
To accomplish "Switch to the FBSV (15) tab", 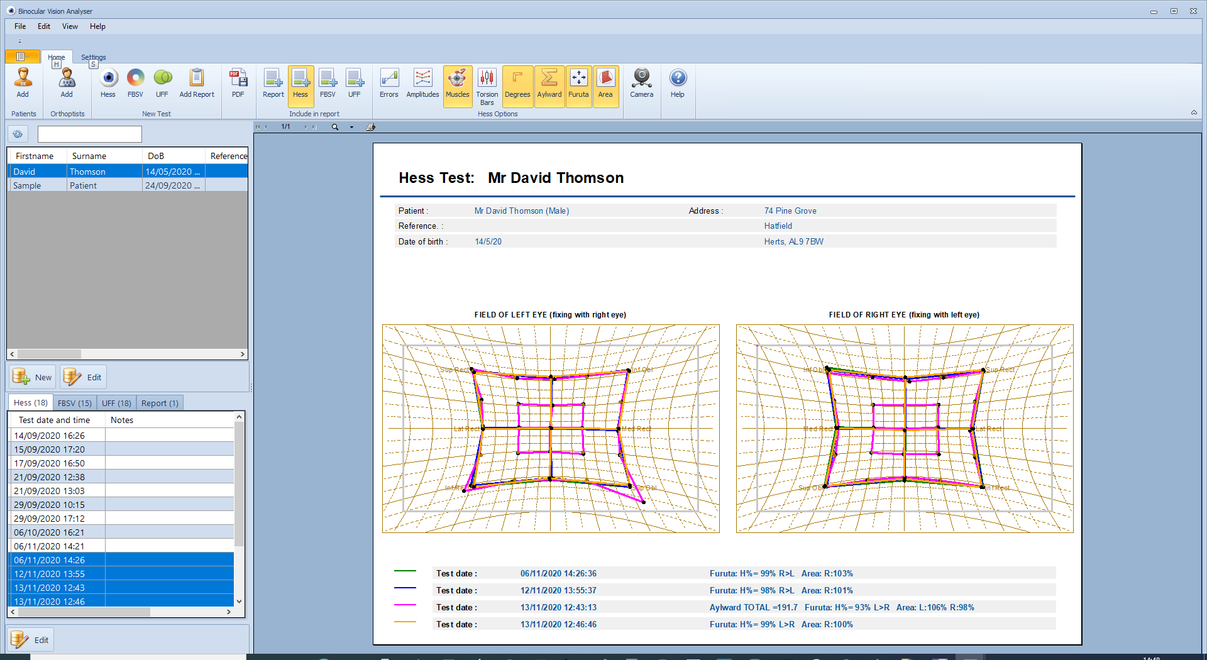I will point(74,403).
